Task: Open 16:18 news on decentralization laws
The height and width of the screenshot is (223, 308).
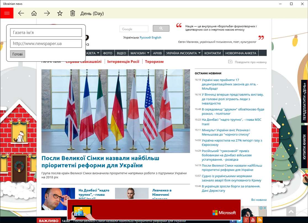Action: [x=230, y=84]
